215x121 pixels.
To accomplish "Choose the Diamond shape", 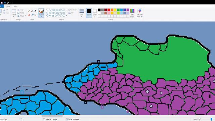I will pyautogui.click(x=50, y=13).
